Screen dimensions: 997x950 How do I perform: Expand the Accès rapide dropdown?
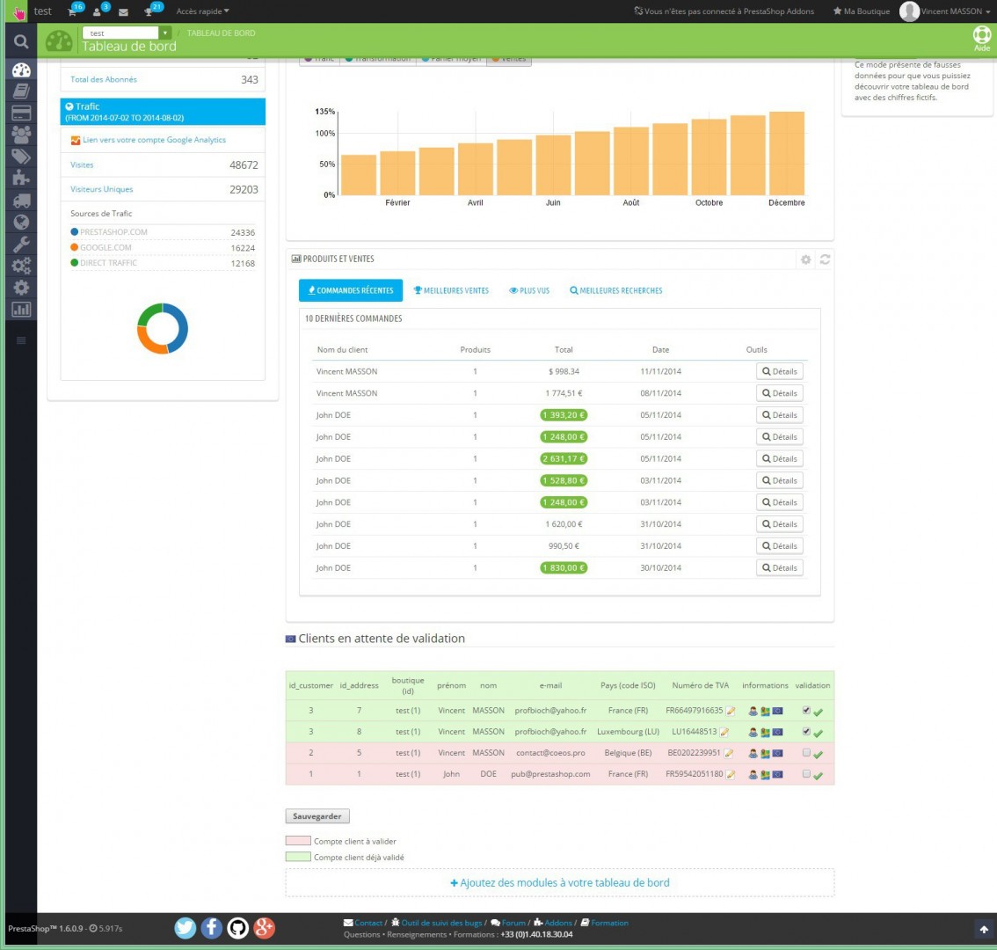coord(202,11)
